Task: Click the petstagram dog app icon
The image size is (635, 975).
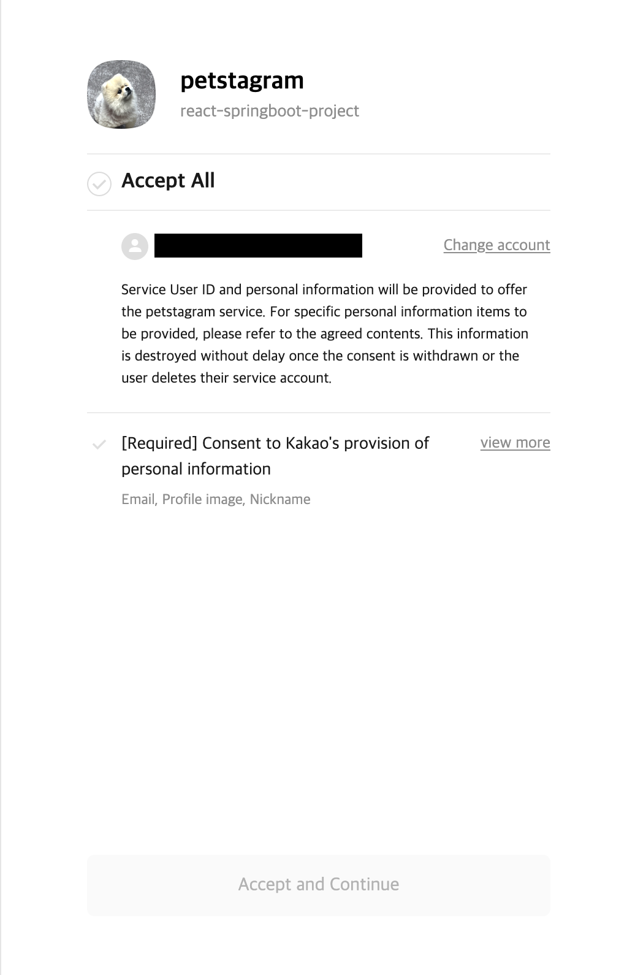Action: pos(121,94)
